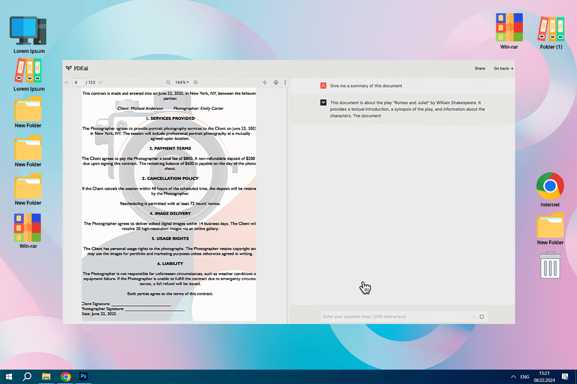Go to the previous page with up chevron
This screenshot has height=384, width=577.
point(67,82)
